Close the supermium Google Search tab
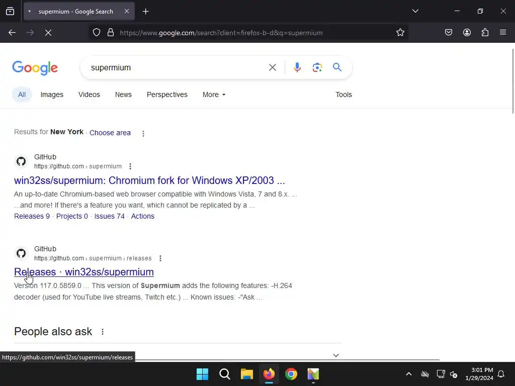 coord(127,11)
